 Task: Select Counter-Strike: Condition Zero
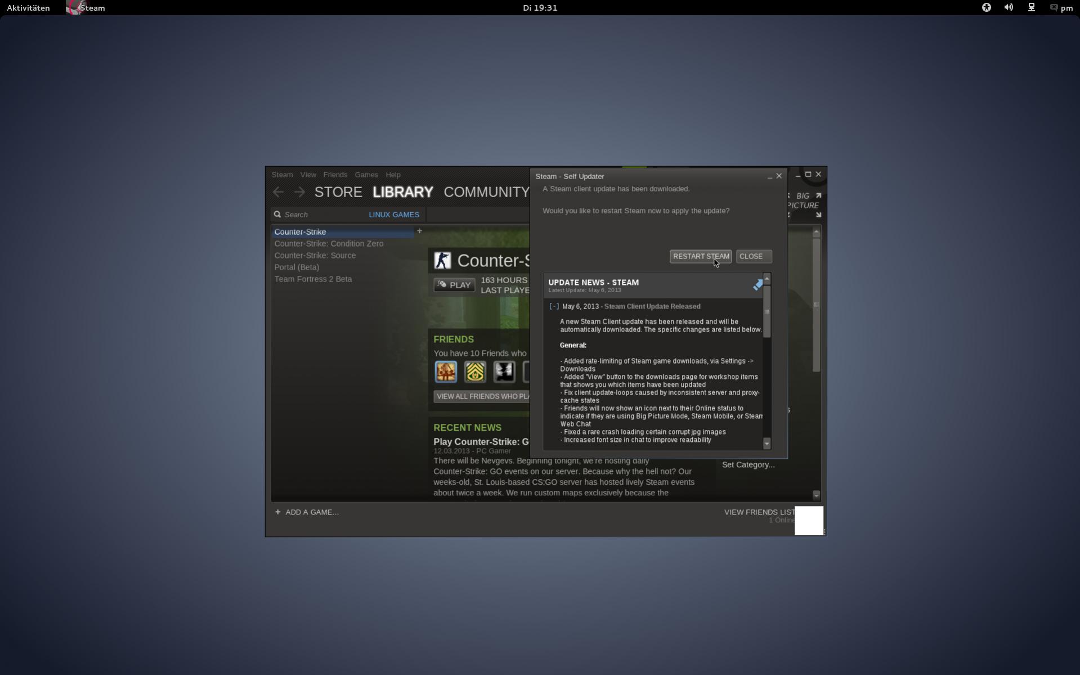[329, 244]
